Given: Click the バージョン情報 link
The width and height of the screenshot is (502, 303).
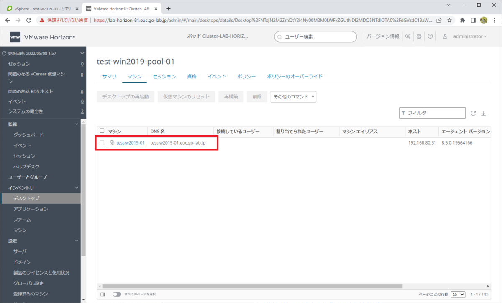Looking at the screenshot, I should [x=383, y=37].
